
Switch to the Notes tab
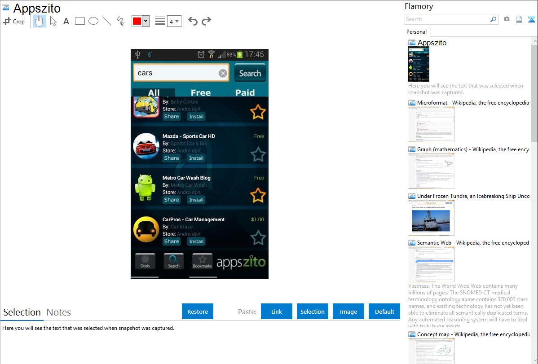click(59, 312)
